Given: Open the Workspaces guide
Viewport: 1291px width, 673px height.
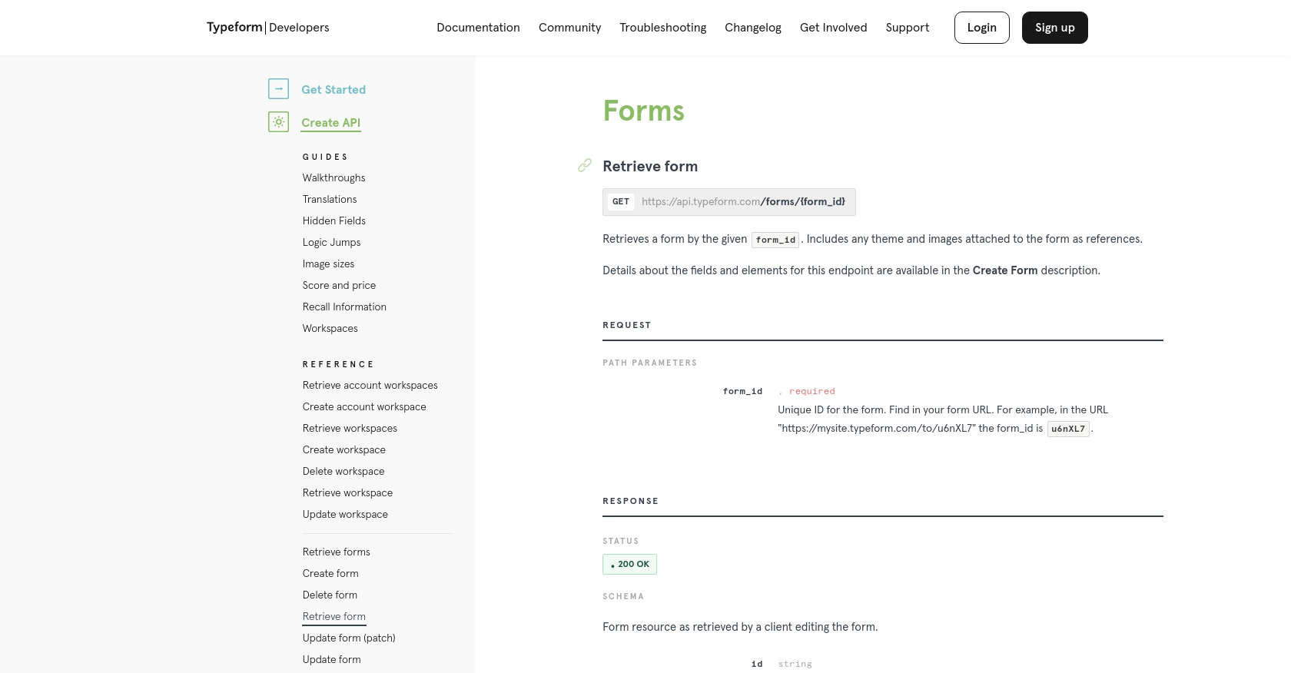Looking at the screenshot, I should coord(330,328).
